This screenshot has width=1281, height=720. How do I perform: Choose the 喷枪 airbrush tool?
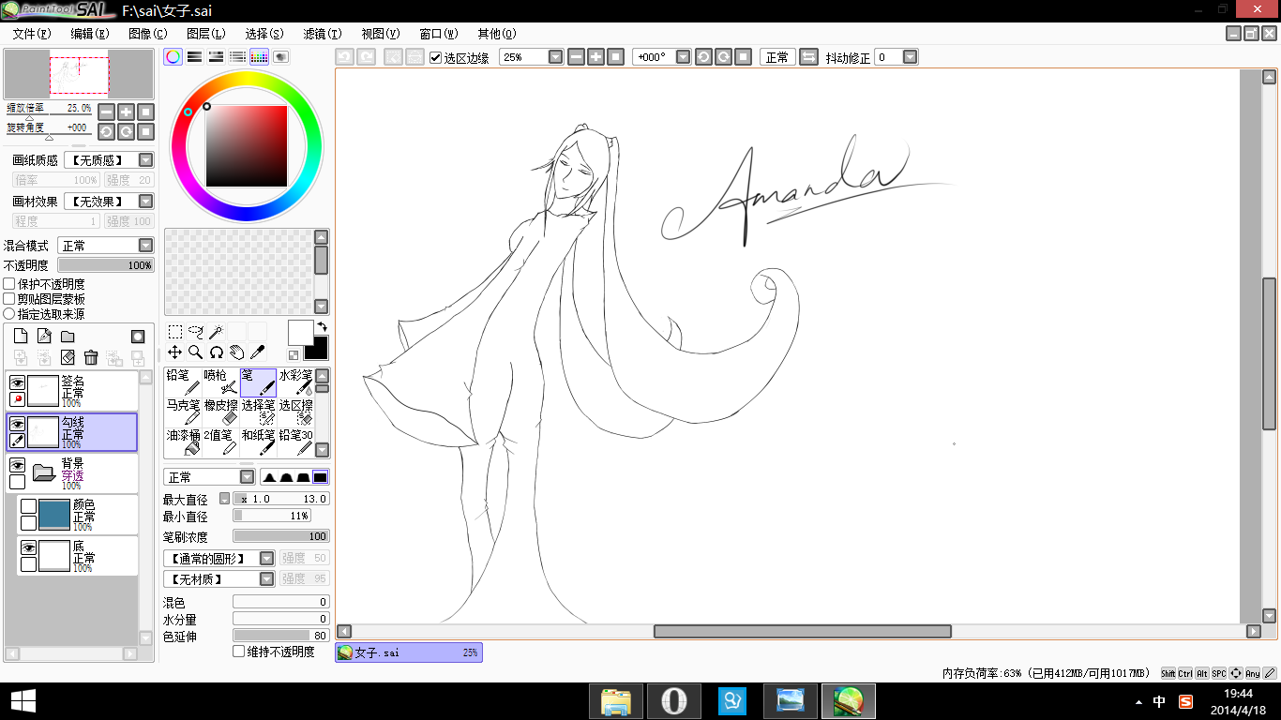pos(220,381)
